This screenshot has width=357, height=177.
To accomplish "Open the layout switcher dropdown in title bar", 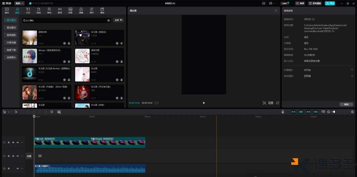I will click(272, 3).
